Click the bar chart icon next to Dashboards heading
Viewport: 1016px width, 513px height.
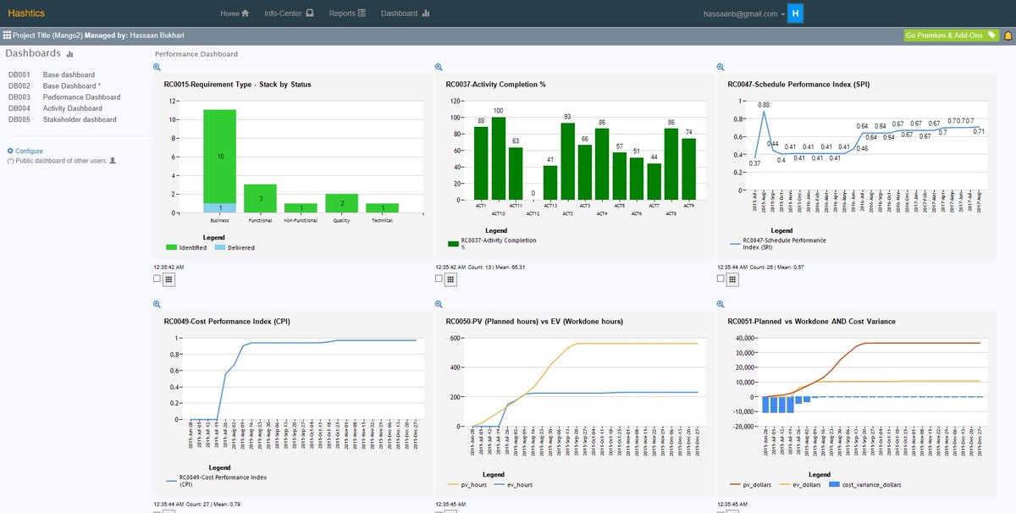(x=70, y=54)
